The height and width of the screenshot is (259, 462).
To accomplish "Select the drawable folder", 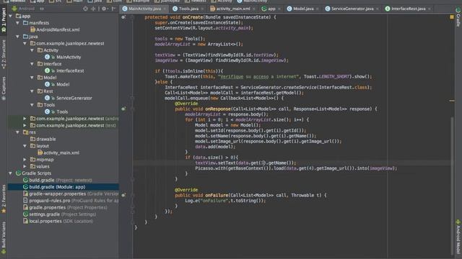I will click(43, 139).
